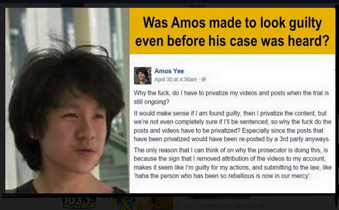This screenshot has width=339, height=210.
Task: Click the 'Why the fuck' first post paragraph
Action: (x=231, y=97)
